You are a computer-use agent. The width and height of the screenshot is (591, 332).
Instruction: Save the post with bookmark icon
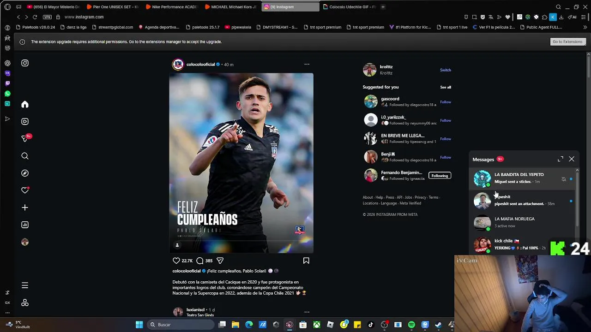(x=306, y=261)
